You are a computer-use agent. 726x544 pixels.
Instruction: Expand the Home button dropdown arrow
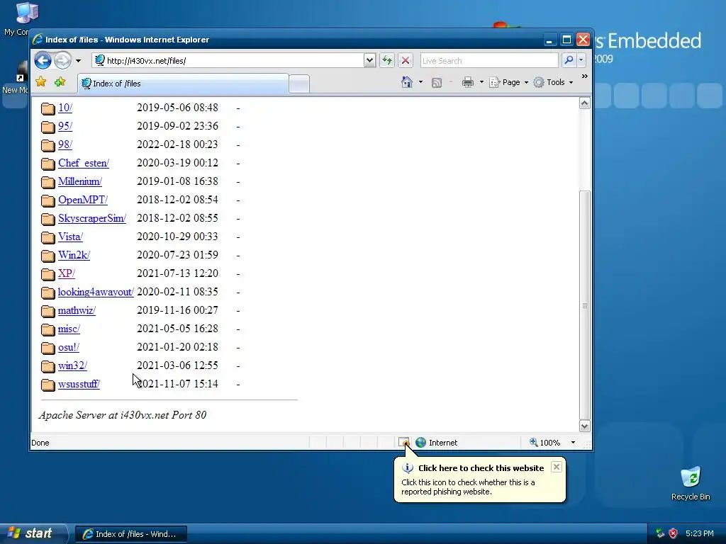click(x=420, y=82)
